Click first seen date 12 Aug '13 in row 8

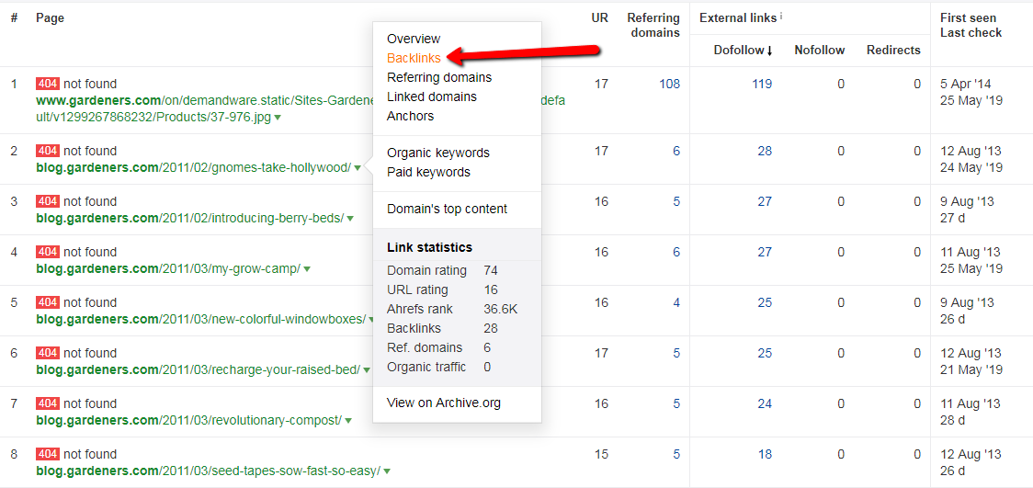coord(971,454)
